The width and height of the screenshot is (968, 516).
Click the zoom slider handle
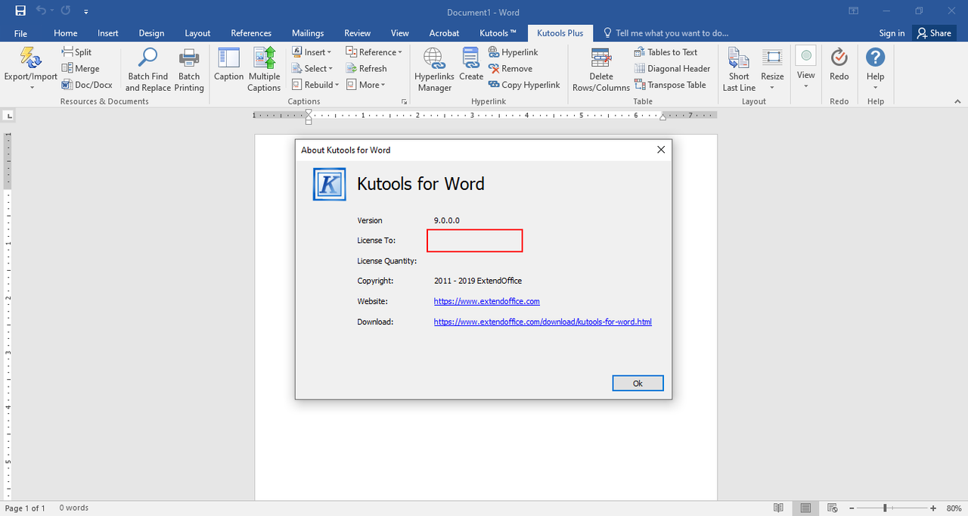885,508
